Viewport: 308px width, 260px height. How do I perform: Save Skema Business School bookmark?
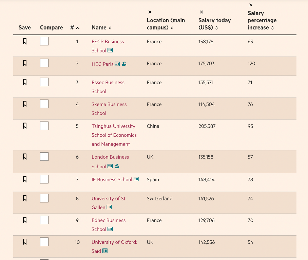(x=25, y=104)
